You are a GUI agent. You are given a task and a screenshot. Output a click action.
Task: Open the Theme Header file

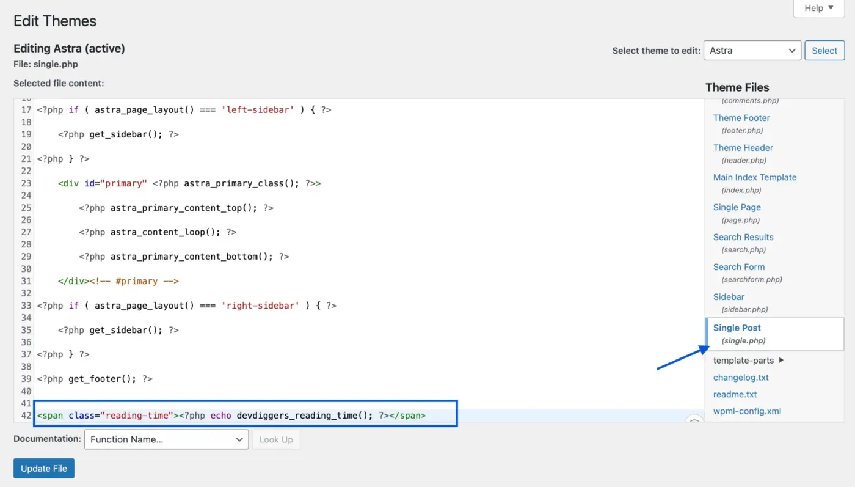pyautogui.click(x=743, y=148)
